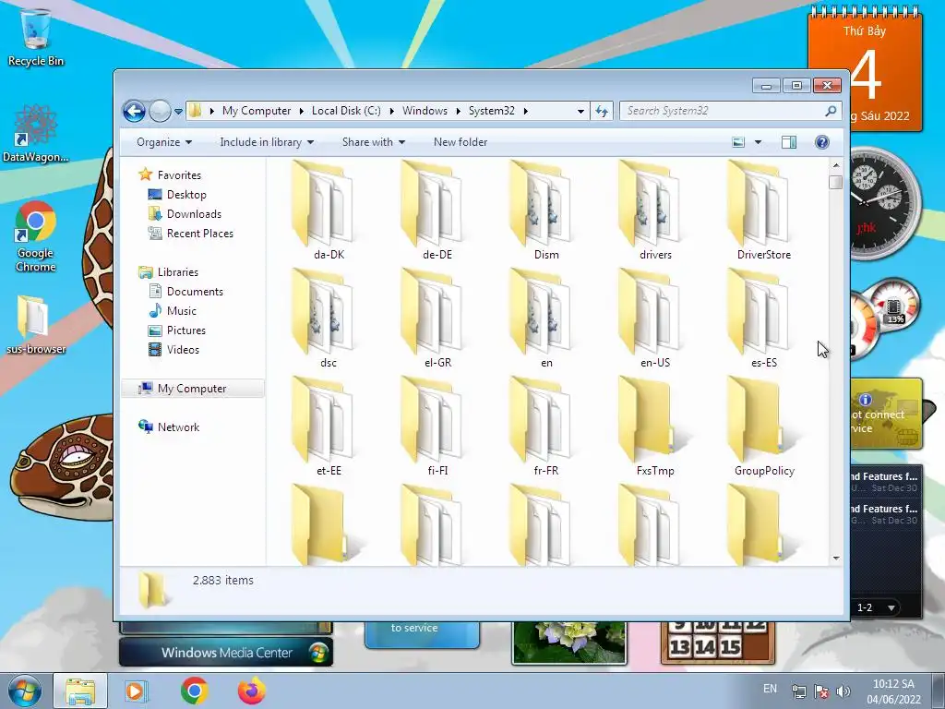This screenshot has width=945, height=709.
Task: Click scrollbar down arrow in file list
Action: coord(836,559)
